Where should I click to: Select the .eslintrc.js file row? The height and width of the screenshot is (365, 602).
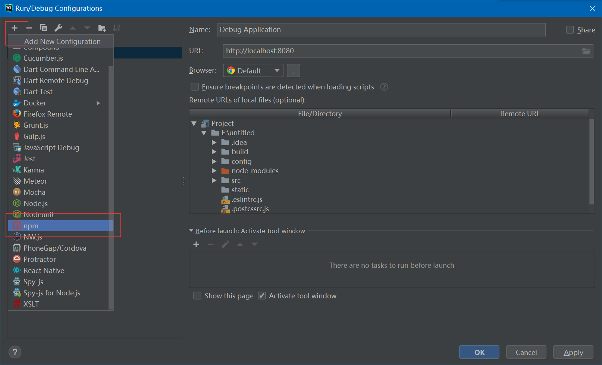389,199
